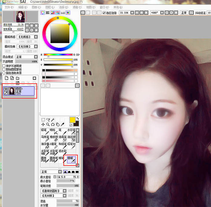Open the 文件 menu
Screen dimensions: 211x207
tap(9, 7)
